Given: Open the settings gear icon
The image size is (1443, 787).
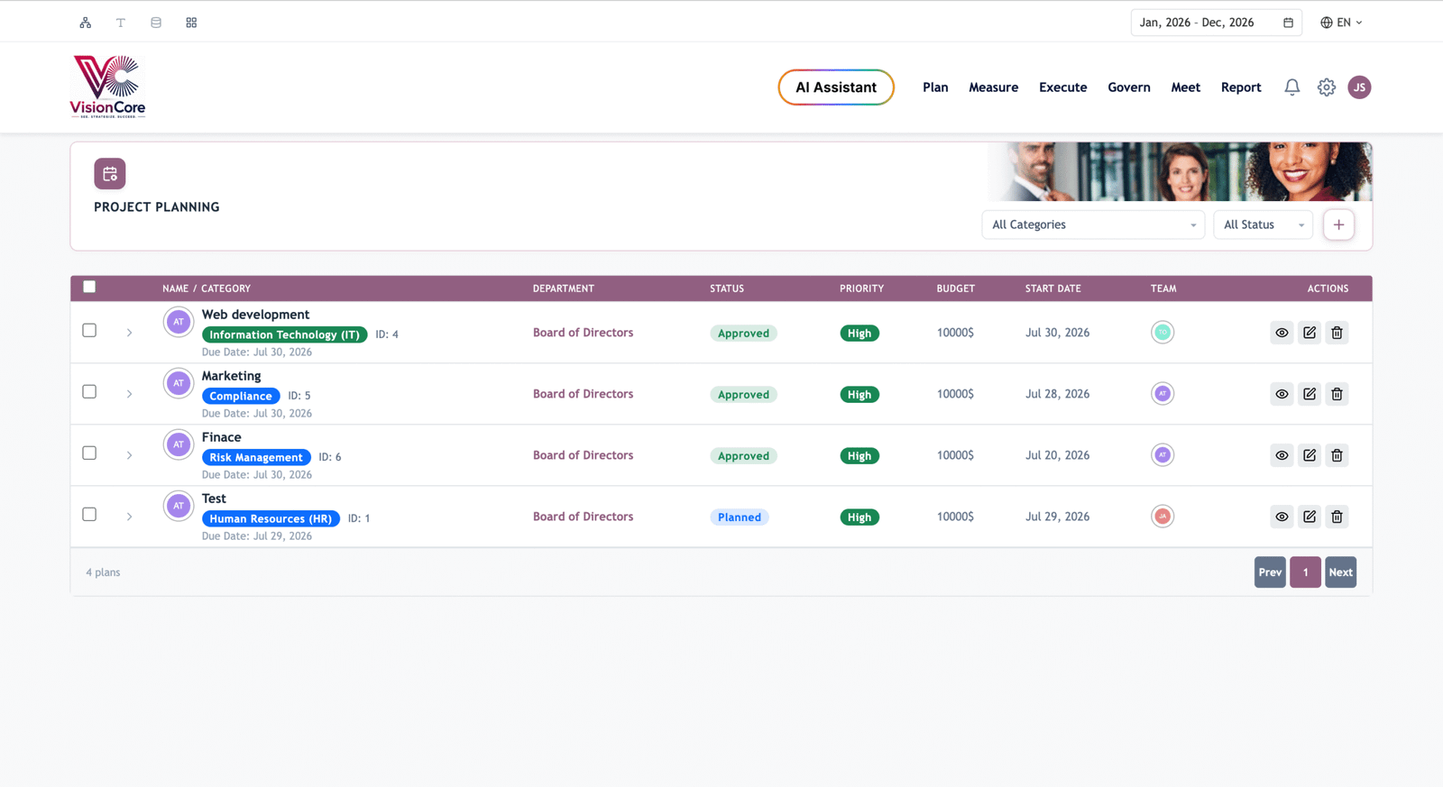Looking at the screenshot, I should [x=1327, y=87].
